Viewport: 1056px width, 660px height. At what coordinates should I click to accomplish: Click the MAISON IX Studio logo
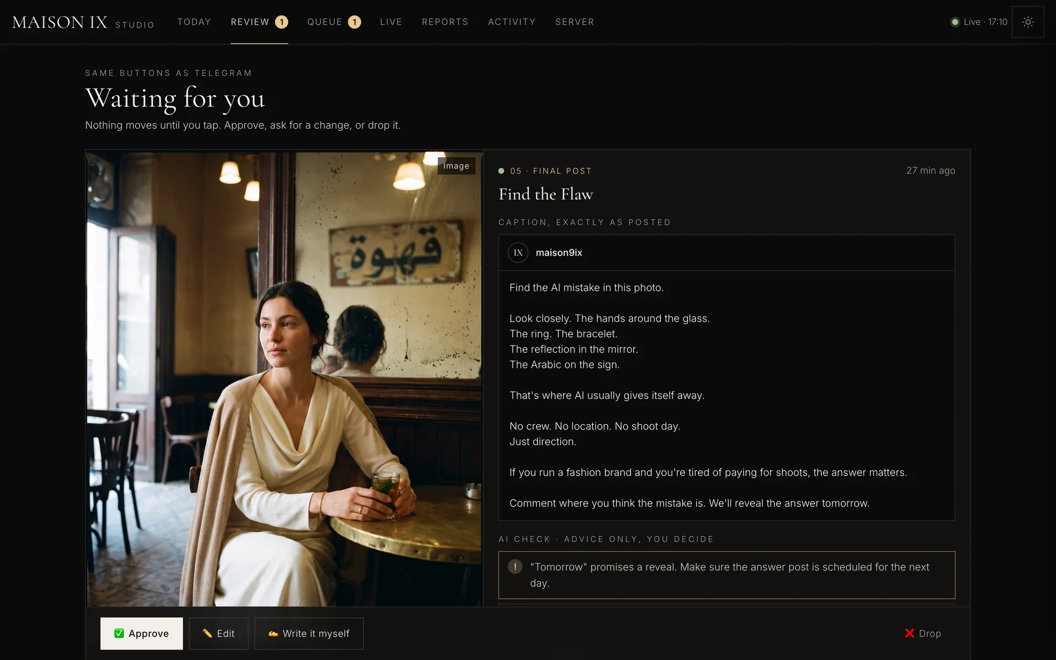[x=83, y=23]
